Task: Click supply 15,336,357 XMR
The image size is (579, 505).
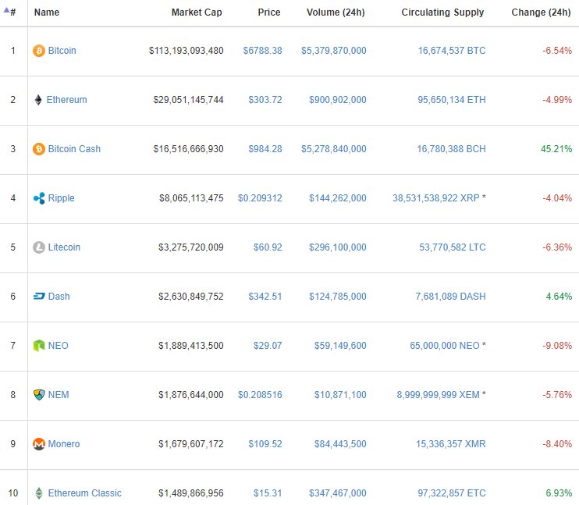Action: point(451,443)
